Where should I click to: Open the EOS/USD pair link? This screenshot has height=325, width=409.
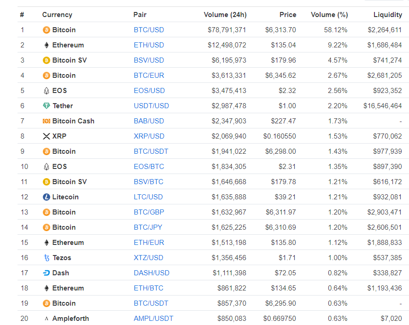[x=149, y=91]
